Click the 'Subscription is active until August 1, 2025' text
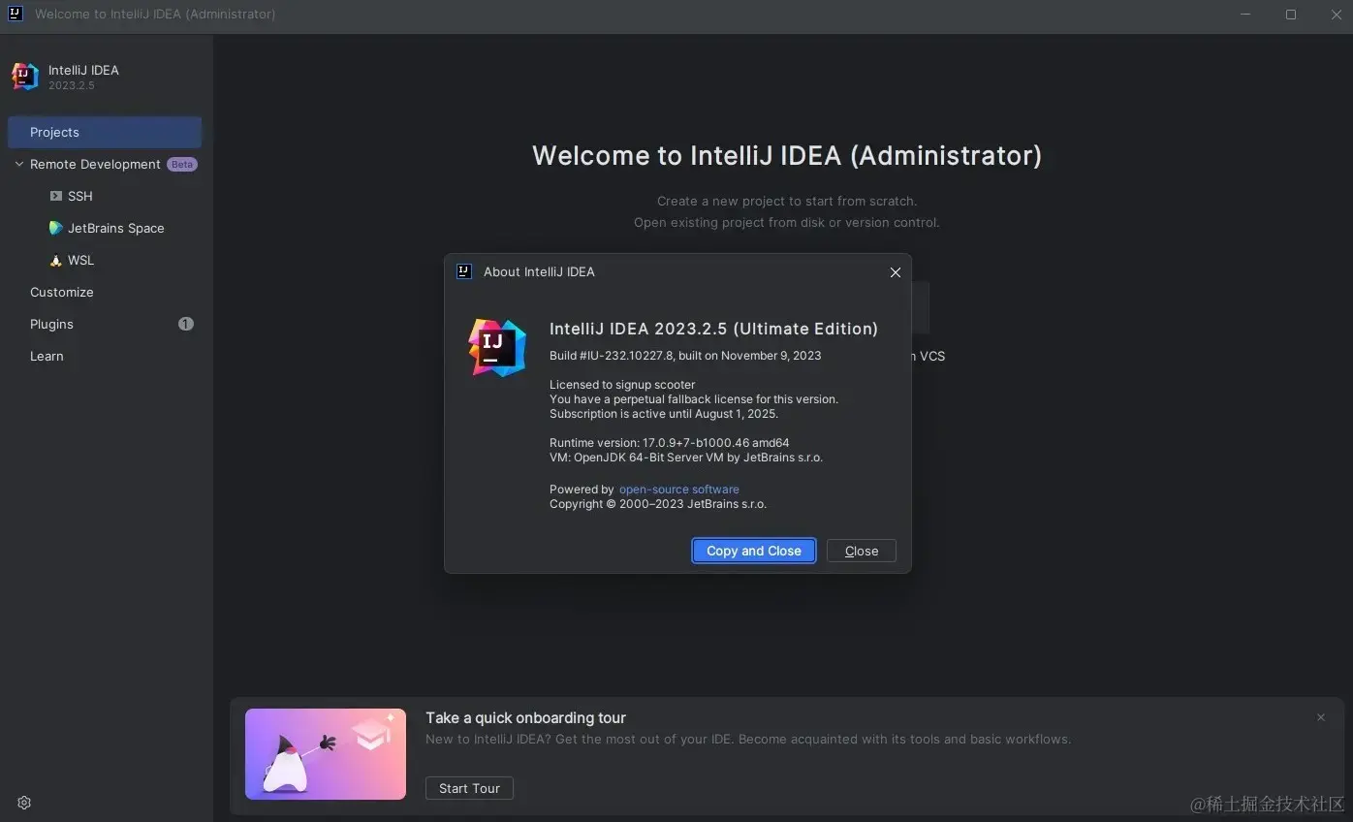Viewport: 1353px width, 822px height. click(664, 414)
